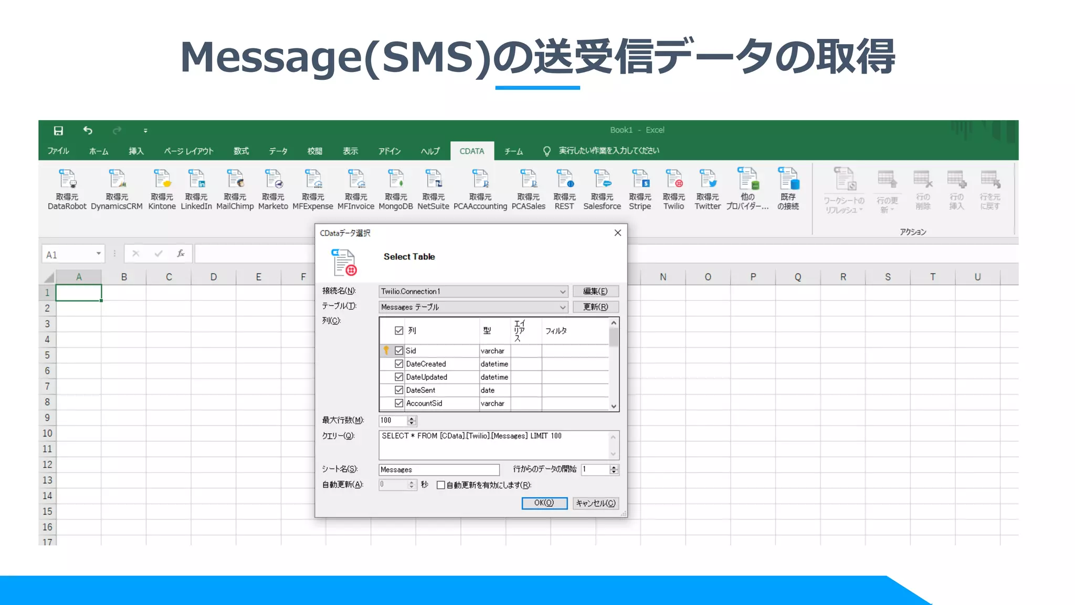Open the ページレイアウト tab
The image size is (1075, 605).
(x=188, y=151)
